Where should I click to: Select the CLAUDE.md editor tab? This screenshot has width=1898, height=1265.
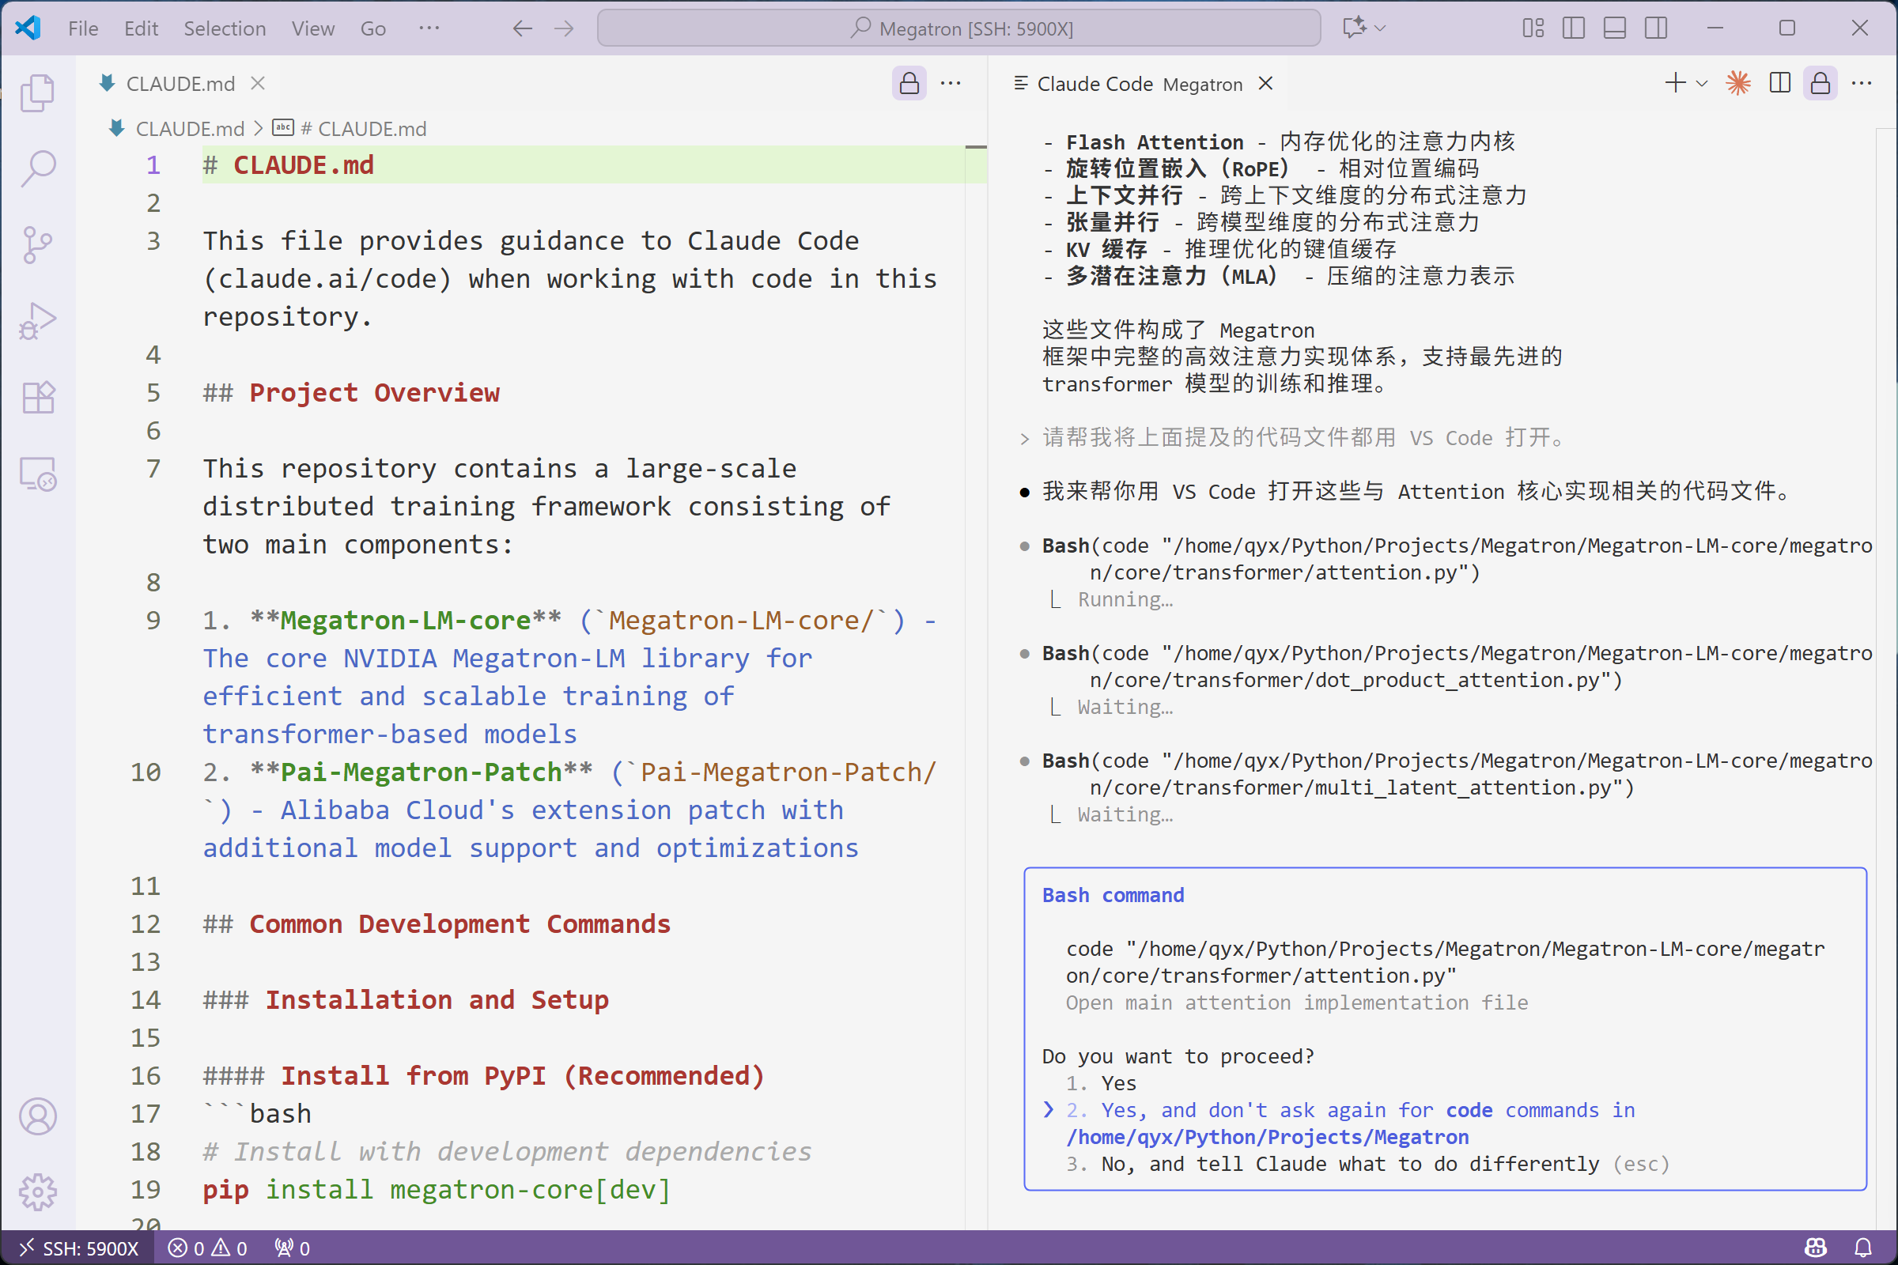(x=181, y=83)
